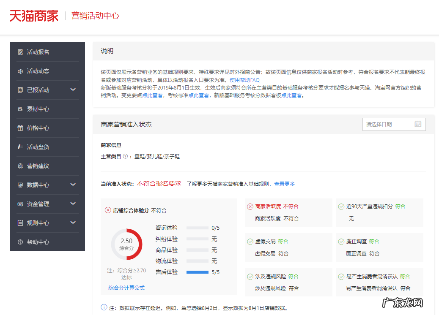Screen dimensions: 439x315
Task: Click the medal icon beside 营销建议
Action: pos(19,166)
